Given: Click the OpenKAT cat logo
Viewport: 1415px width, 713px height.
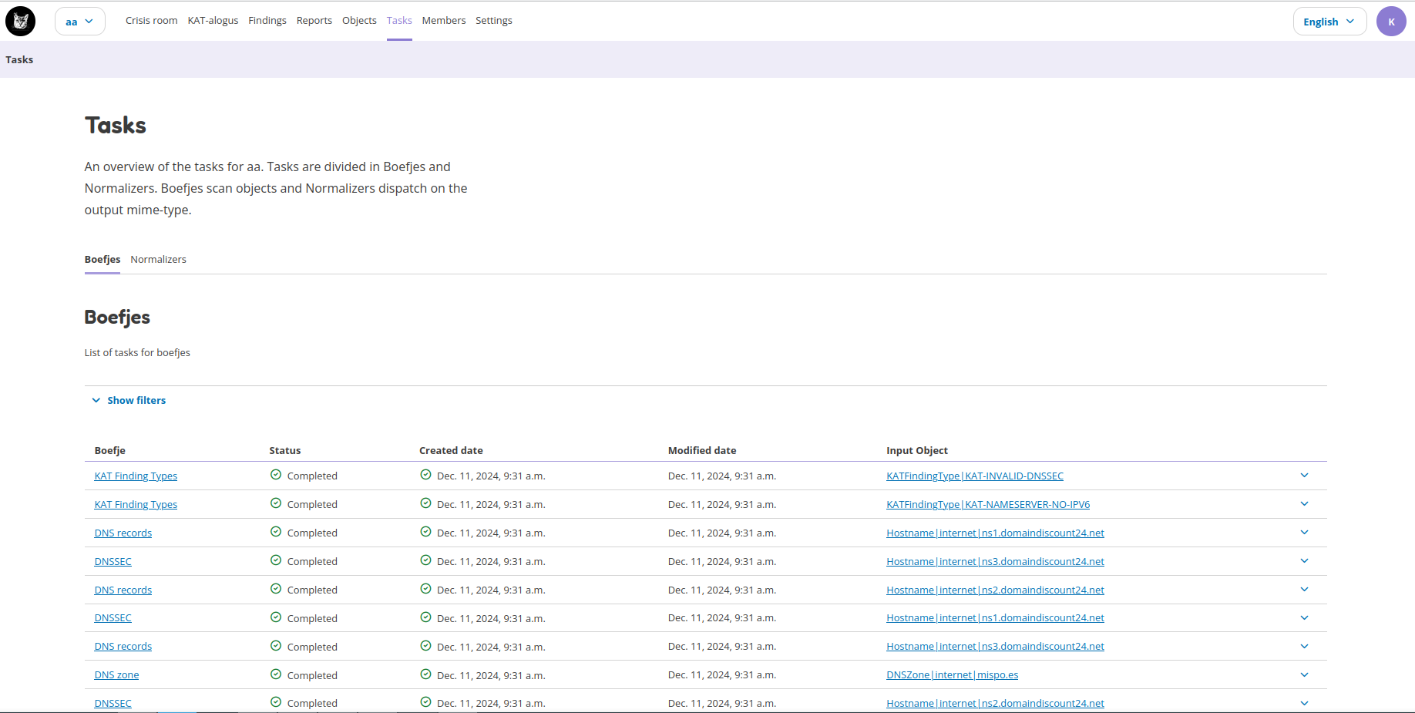Looking at the screenshot, I should (20, 21).
